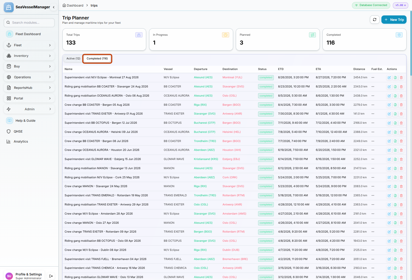This screenshot has height=280, width=412.
Task: Delete the Superintendent visit M/V Eclipse Montreal trip
Action: pos(401,78)
